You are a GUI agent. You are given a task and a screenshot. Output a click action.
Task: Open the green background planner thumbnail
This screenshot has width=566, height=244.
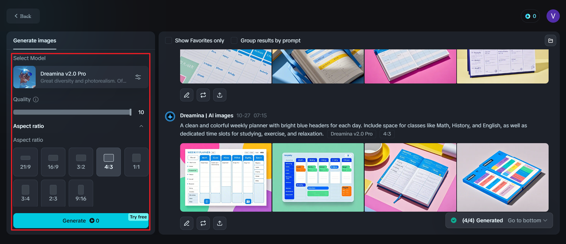pos(318,177)
